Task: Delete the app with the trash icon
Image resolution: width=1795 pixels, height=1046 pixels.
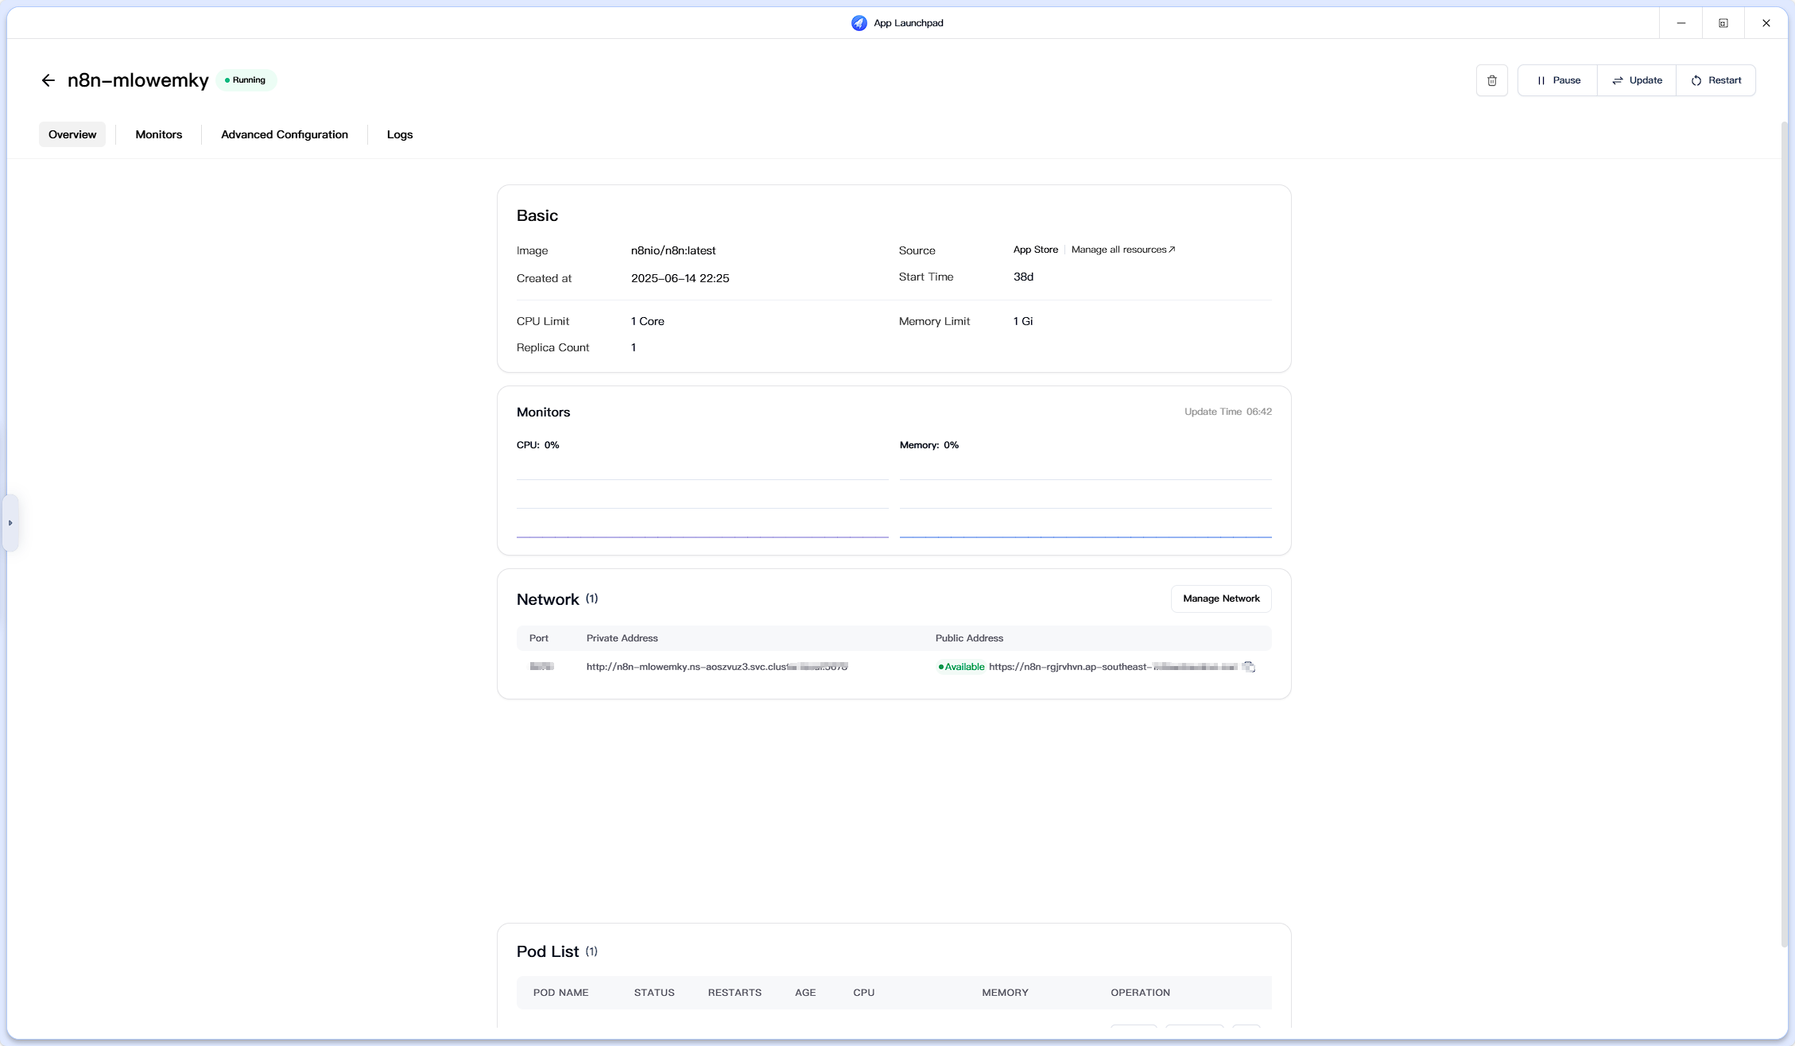Action: [x=1492, y=80]
